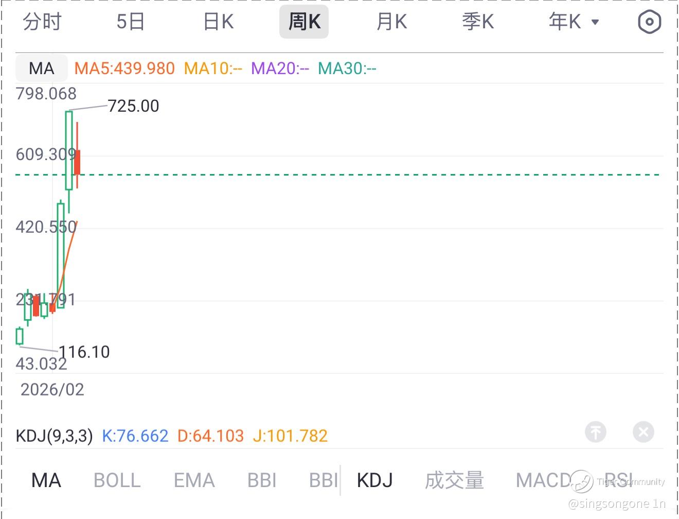Select the MA overlay indicator

pyautogui.click(x=46, y=480)
